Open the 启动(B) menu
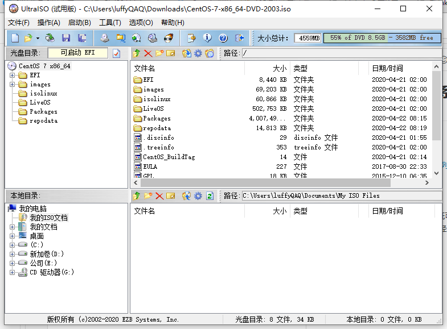Viewport: 447px width, 329px height. pos(80,23)
